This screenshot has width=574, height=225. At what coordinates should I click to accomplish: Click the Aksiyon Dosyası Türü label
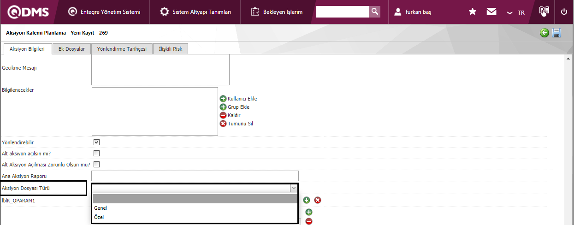pos(26,188)
